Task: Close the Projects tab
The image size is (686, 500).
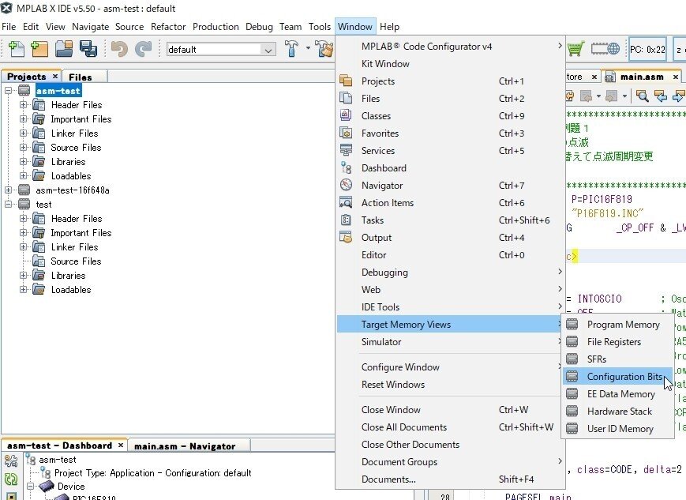Action: [x=55, y=76]
